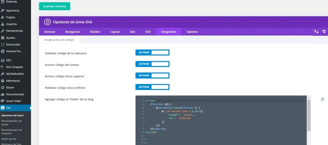Image resolution: width=328 pixels, height=145 pixels.
Task: Click the help question mark icon
Action: [x=323, y=99]
